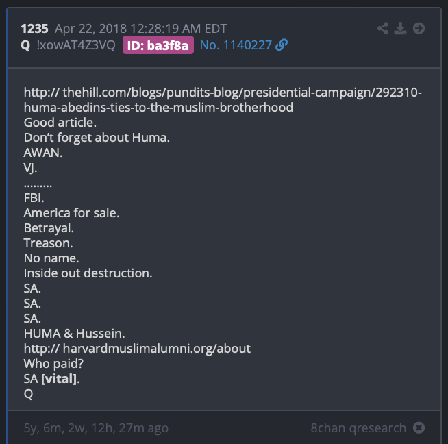Open the thehill.com blogs URL
This screenshot has height=444, width=448.
coord(223,100)
